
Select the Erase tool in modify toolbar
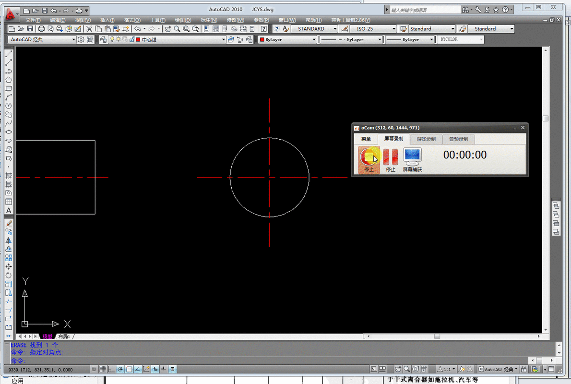pyautogui.click(x=9, y=223)
